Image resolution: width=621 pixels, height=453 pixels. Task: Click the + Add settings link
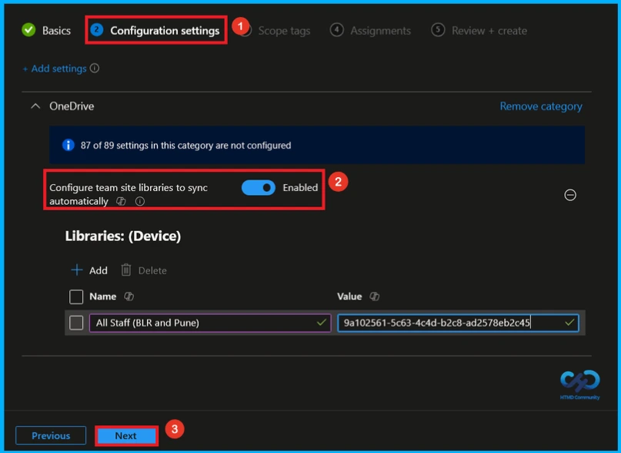55,69
